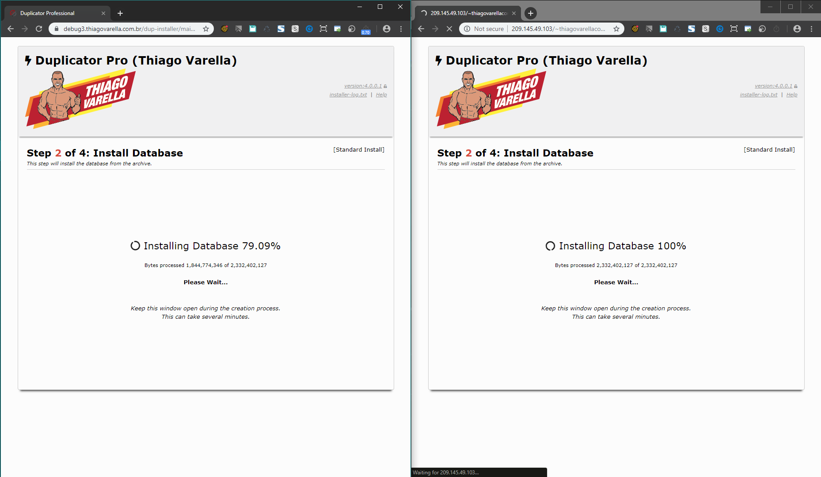821x477 pixels.
Task: Open the Help link in the left window
Action: (x=381, y=95)
